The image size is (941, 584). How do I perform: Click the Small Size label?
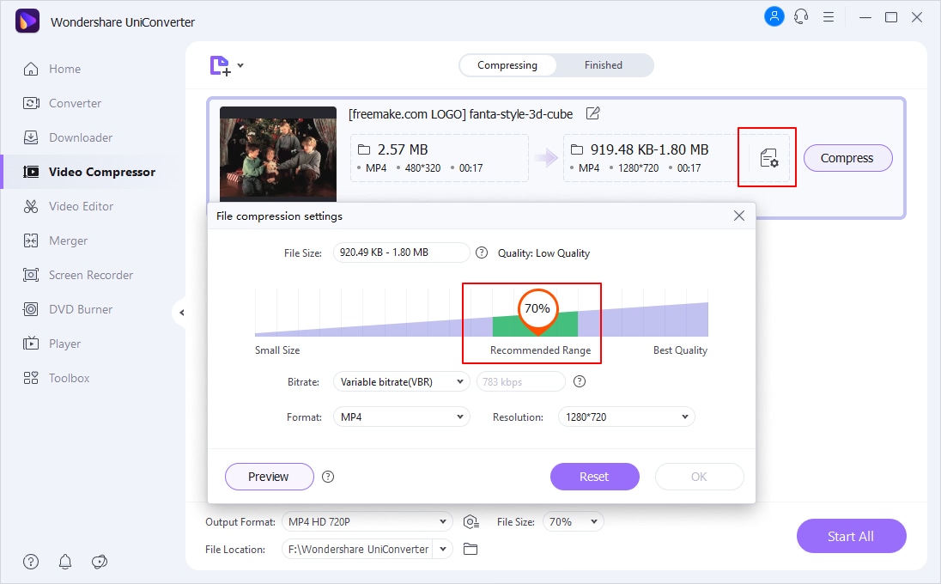pyautogui.click(x=277, y=350)
